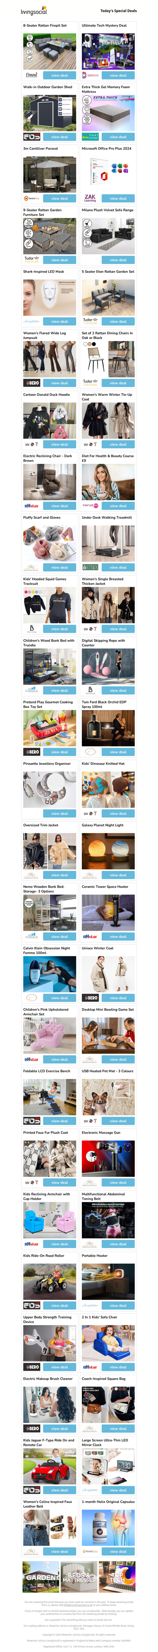Click the mhstar logo under Electric Reclining Chair
This screenshot has width=158, height=1652.
[x=31, y=506]
